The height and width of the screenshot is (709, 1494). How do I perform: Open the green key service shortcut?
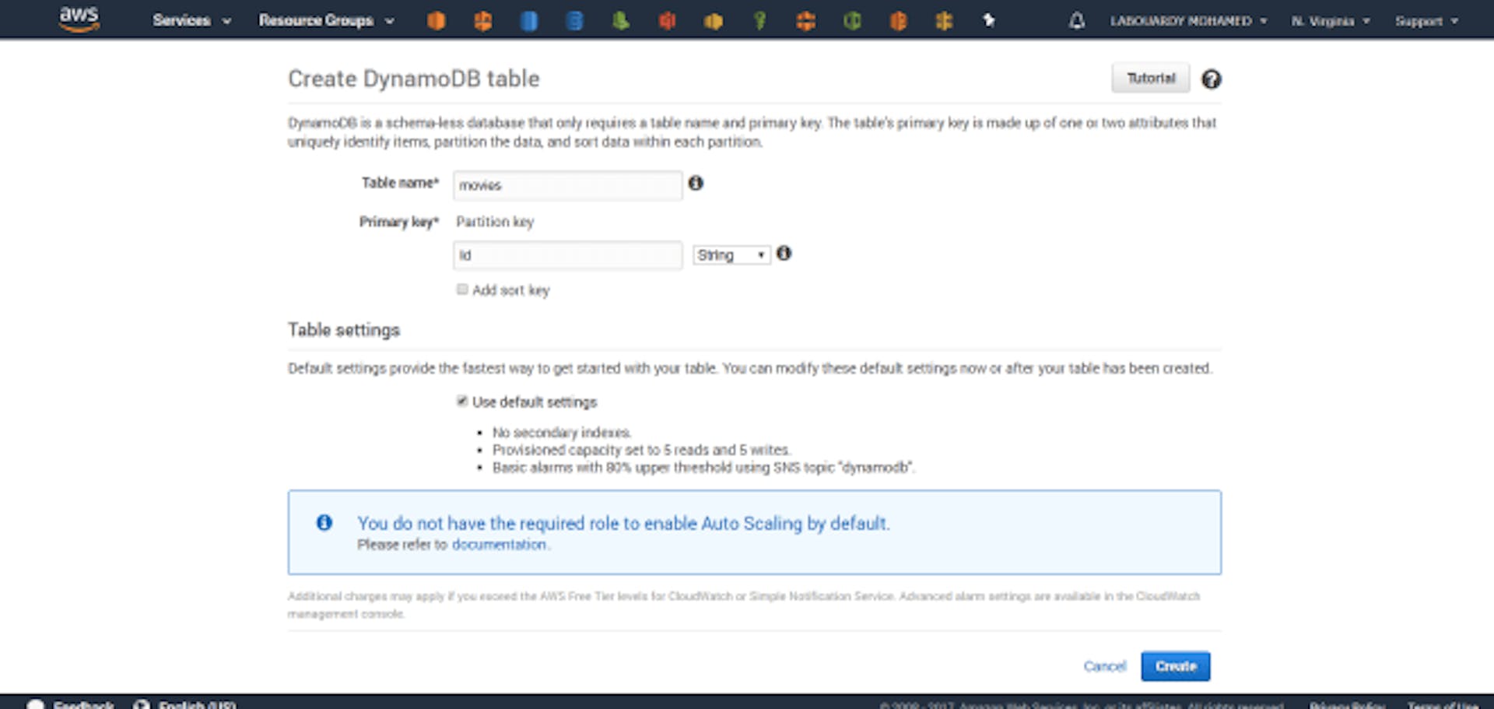click(759, 21)
